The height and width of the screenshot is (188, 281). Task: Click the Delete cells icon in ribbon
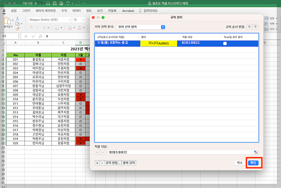click(266, 24)
